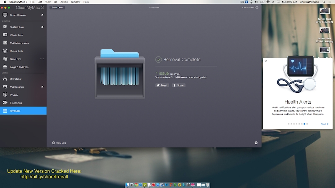This screenshot has width=335, height=188.
Task: Open the Uninstaller utility
Action: pos(23,79)
